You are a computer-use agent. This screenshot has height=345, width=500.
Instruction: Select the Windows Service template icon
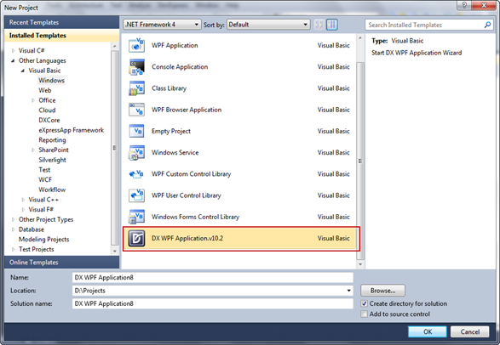point(136,153)
